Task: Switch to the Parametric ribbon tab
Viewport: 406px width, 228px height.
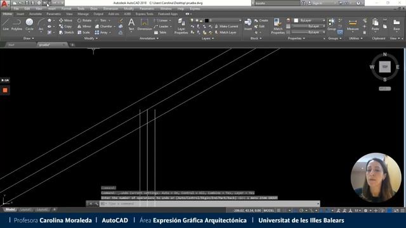Action: (53, 14)
